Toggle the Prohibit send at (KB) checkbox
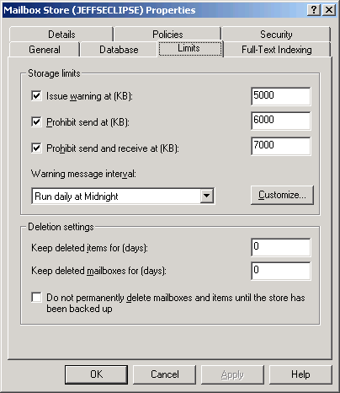Image resolution: width=340 pixels, height=393 pixels. pos(36,121)
